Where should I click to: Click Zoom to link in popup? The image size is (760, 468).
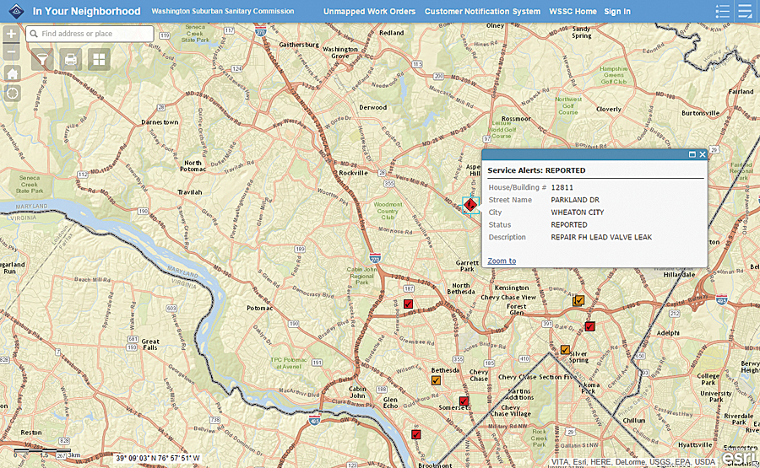(x=502, y=261)
